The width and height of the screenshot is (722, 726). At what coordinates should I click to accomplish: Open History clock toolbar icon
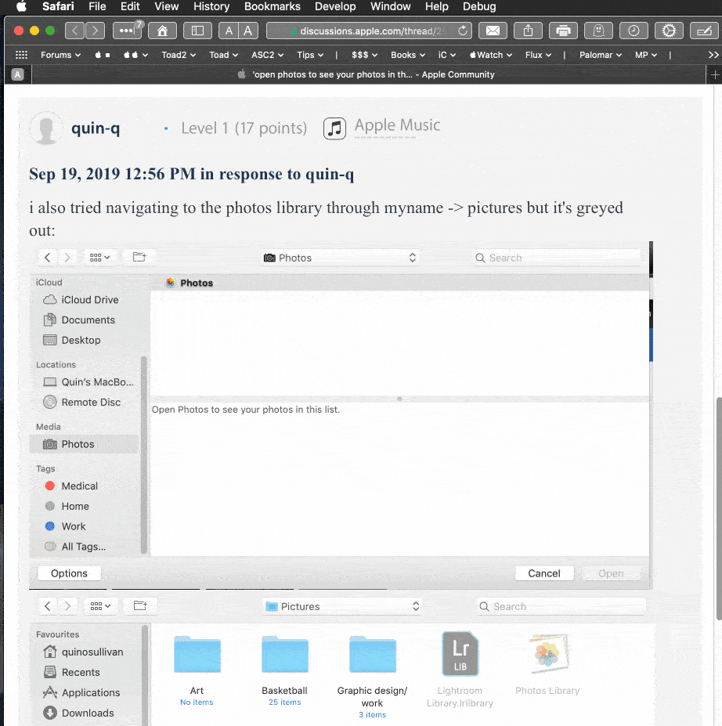pos(634,31)
